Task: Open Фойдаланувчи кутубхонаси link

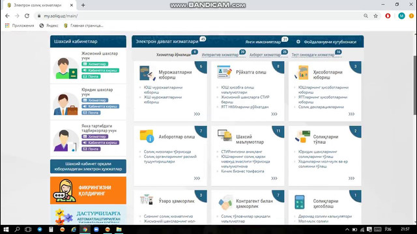Action: 326,42
